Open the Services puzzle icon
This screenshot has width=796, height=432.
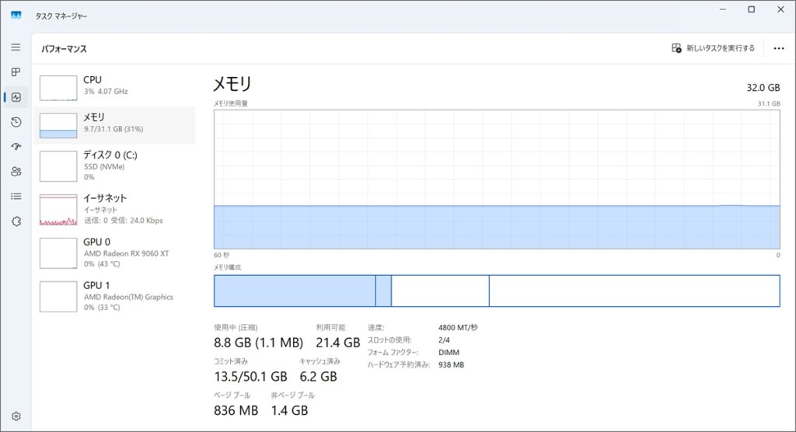[16, 221]
